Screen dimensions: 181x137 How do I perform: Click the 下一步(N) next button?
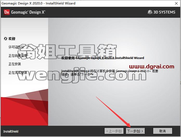coord(135,131)
